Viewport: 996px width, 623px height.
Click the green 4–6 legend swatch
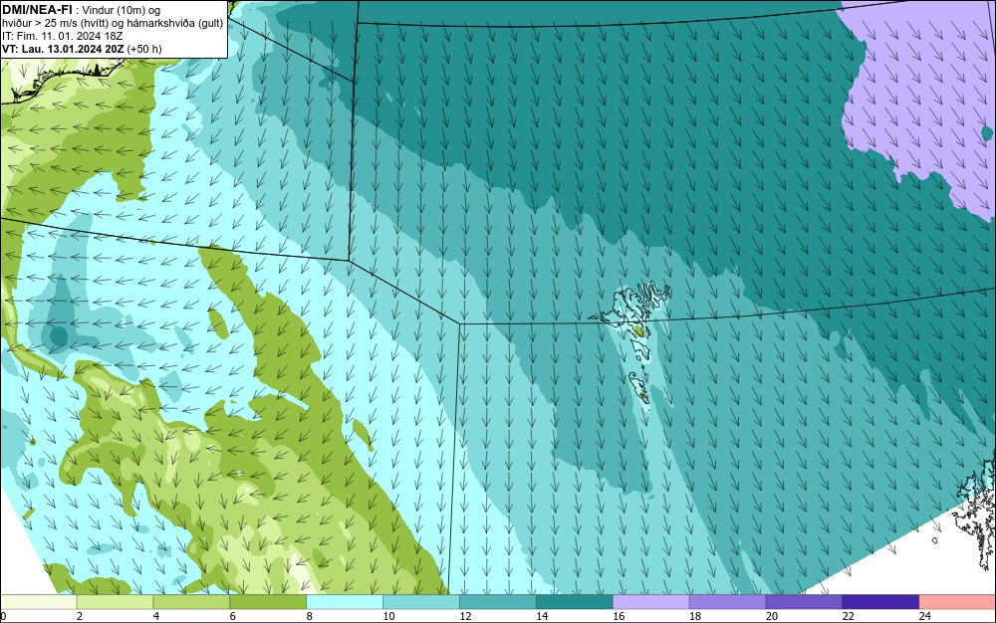tap(191, 602)
